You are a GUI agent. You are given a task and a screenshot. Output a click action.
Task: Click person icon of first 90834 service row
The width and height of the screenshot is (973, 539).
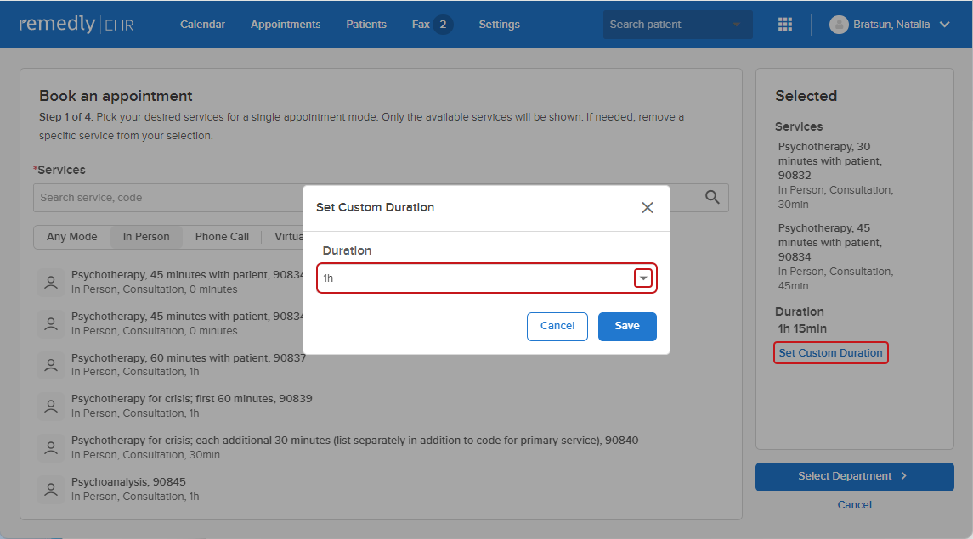pyautogui.click(x=51, y=282)
